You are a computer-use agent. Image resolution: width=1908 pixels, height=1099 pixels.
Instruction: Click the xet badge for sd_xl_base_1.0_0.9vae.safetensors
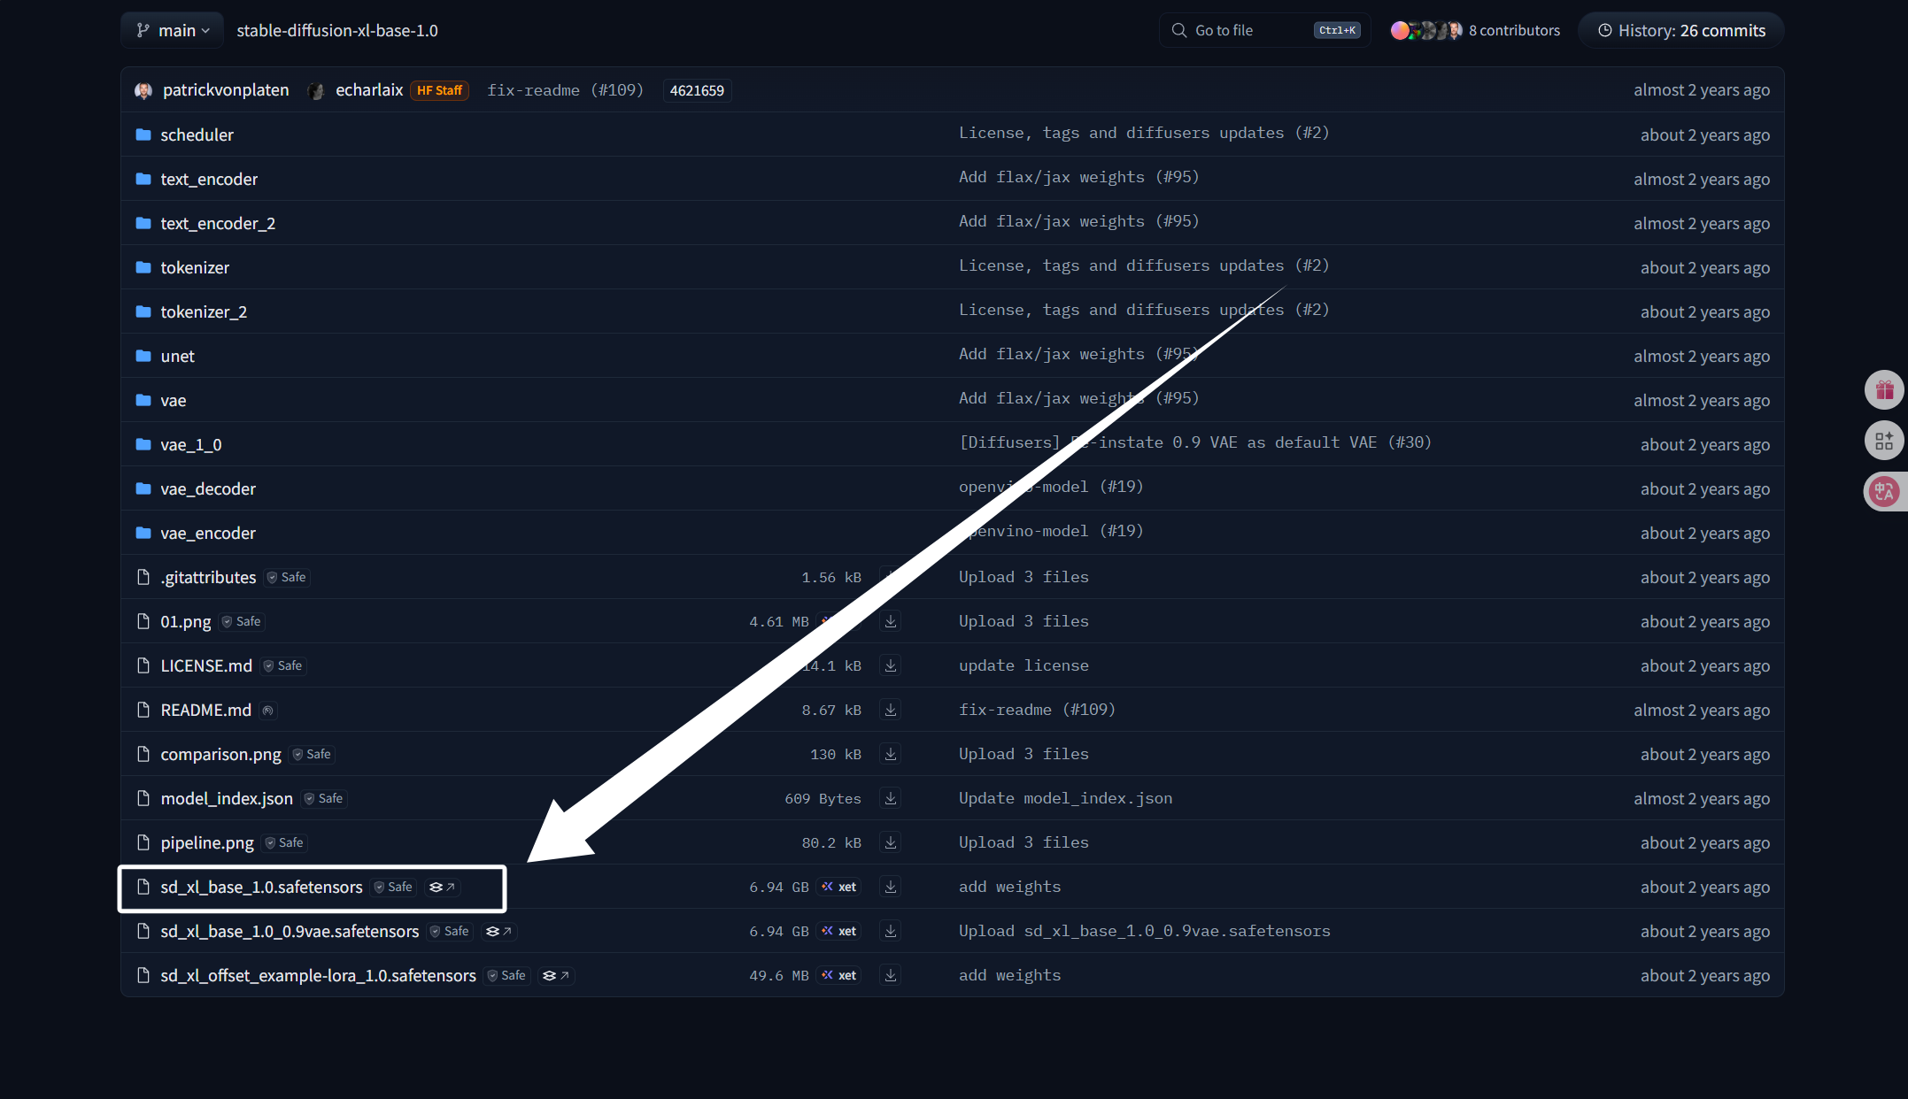click(838, 931)
